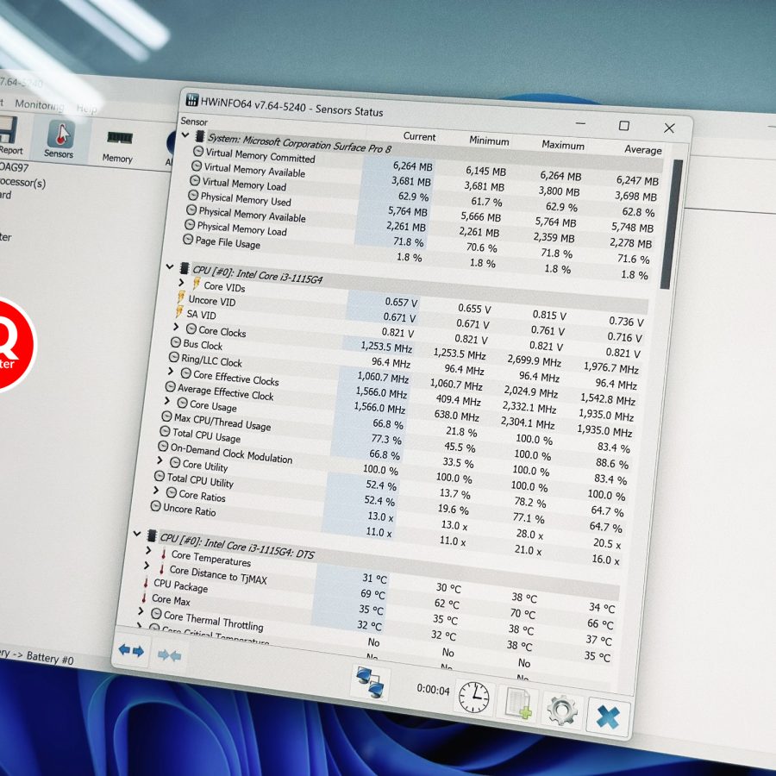This screenshot has width=776, height=776.
Task: Click the round icon beside Uncore Ratio
Action: click(155, 506)
